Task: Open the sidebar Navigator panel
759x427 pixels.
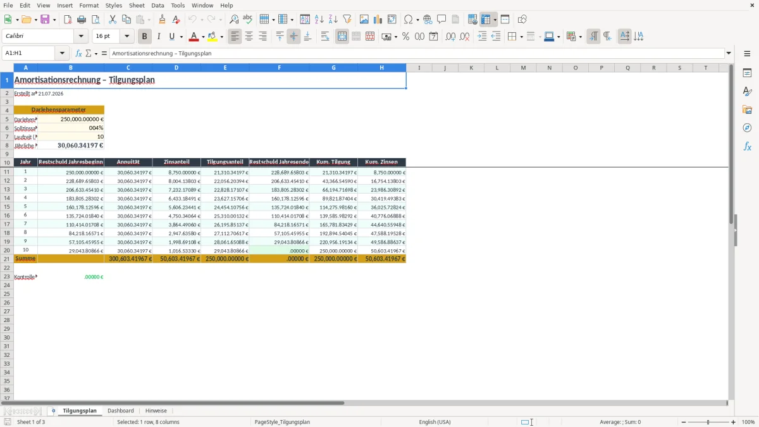Action: [x=747, y=128]
